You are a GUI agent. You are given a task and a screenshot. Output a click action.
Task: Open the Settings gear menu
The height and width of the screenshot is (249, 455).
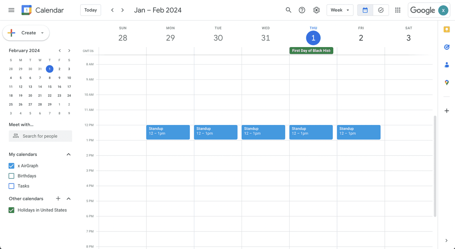point(317,10)
